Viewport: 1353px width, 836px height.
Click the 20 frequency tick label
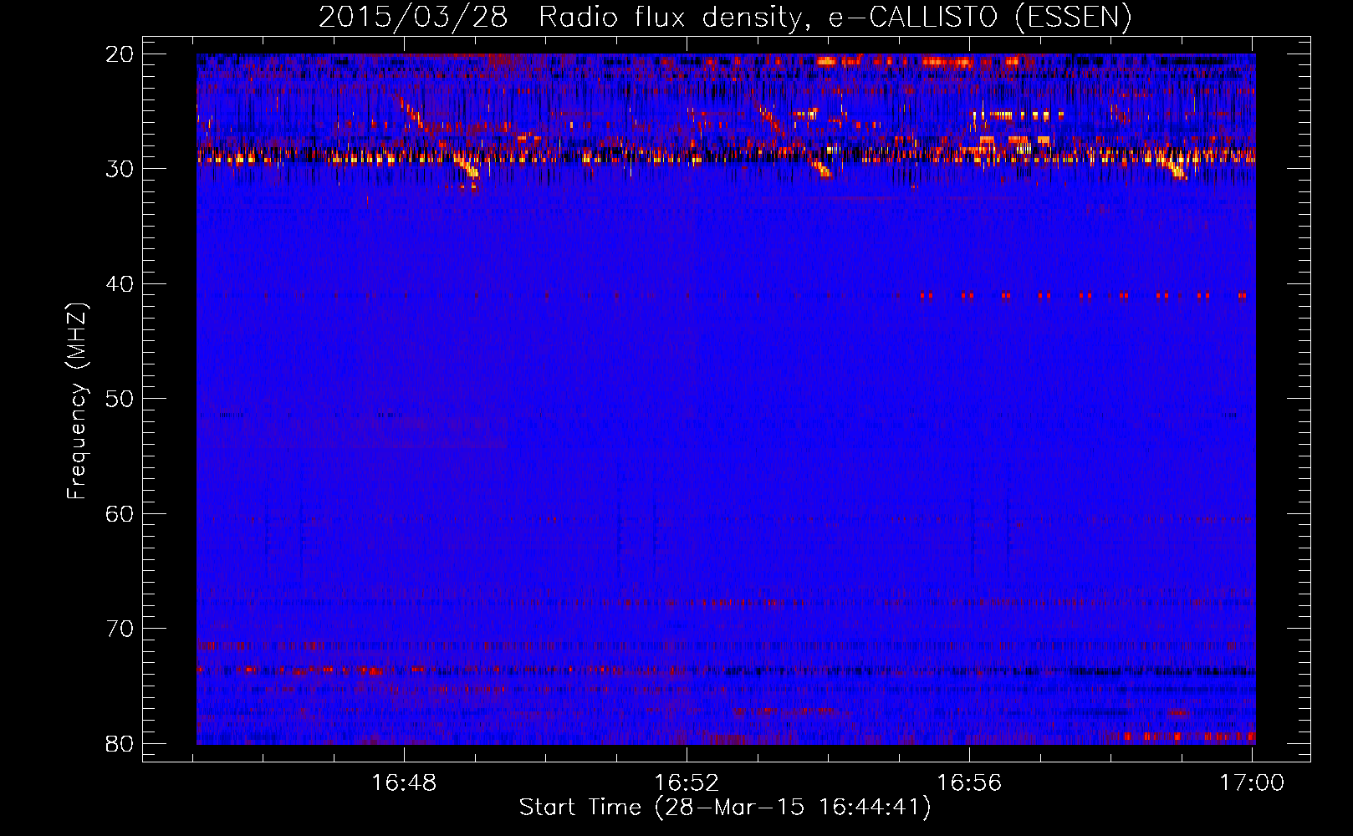120,54
